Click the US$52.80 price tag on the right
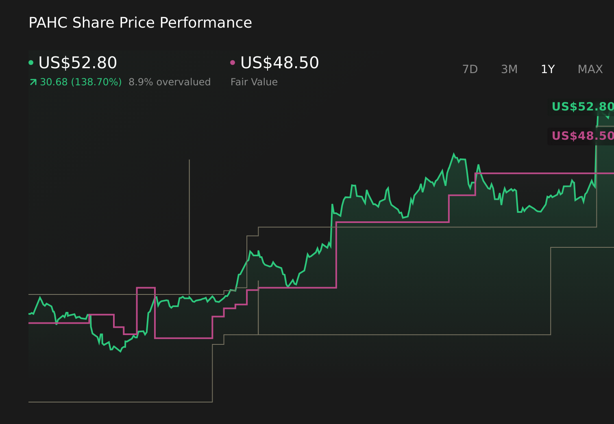Screen dimensions: 614x424 tap(582, 107)
